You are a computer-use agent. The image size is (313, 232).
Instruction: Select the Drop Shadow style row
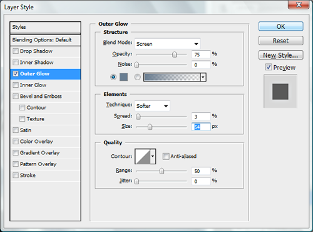pos(45,51)
